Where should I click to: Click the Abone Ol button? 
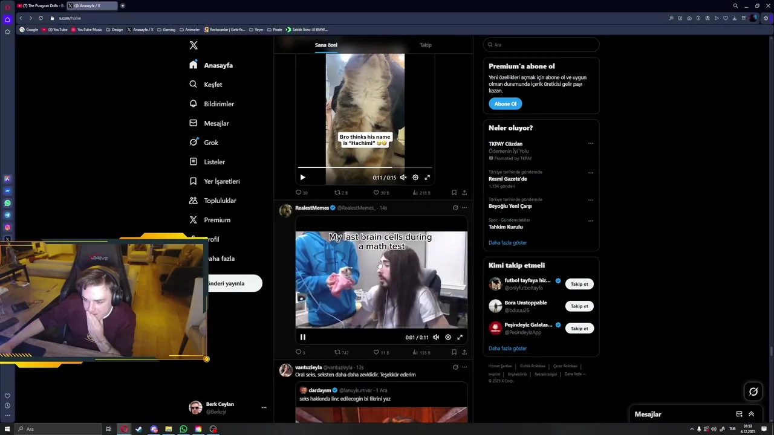pos(506,104)
